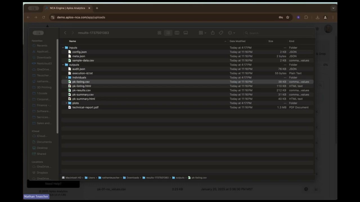Click the Finder sidebar scrollbar
Image resolution: width=360 pixels, height=202 pixels.
(x=57, y=86)
